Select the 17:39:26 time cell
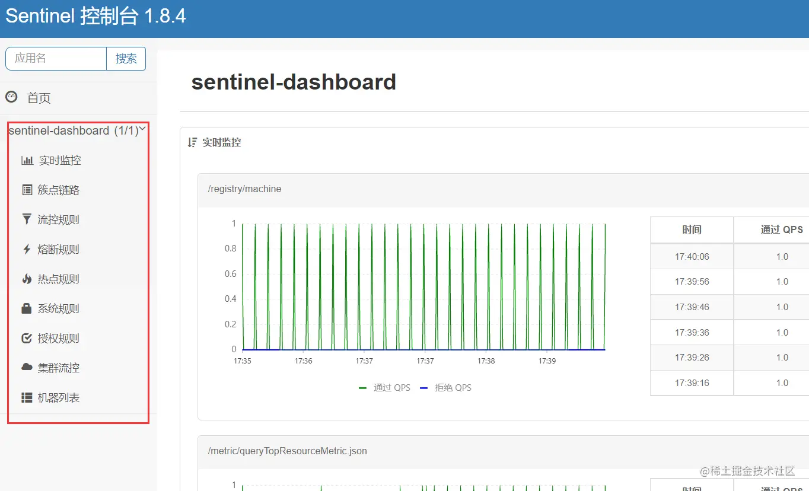This screenshot has width=809, height=491. coord(692,358)
